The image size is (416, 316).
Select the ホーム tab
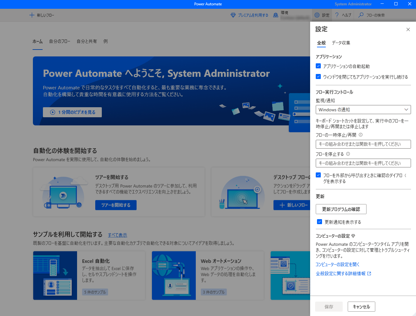38,41
